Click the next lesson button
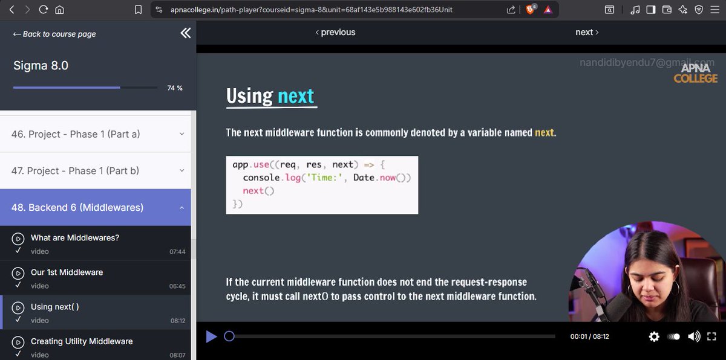The height and width of the screenshot is (360, 726). pos(586,32)
